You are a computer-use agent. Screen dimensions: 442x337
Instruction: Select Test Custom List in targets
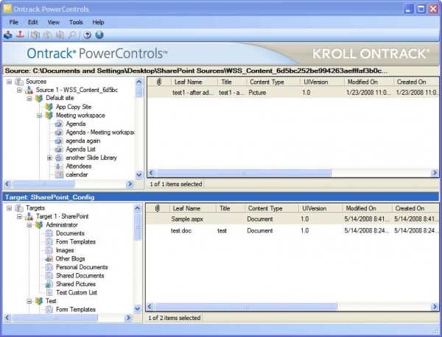point(77,293)
